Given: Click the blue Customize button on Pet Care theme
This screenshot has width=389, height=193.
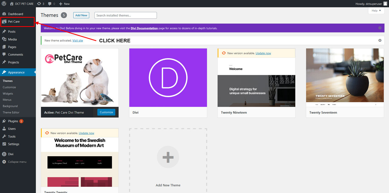Looking at the screenshot, I should point(106,112).
